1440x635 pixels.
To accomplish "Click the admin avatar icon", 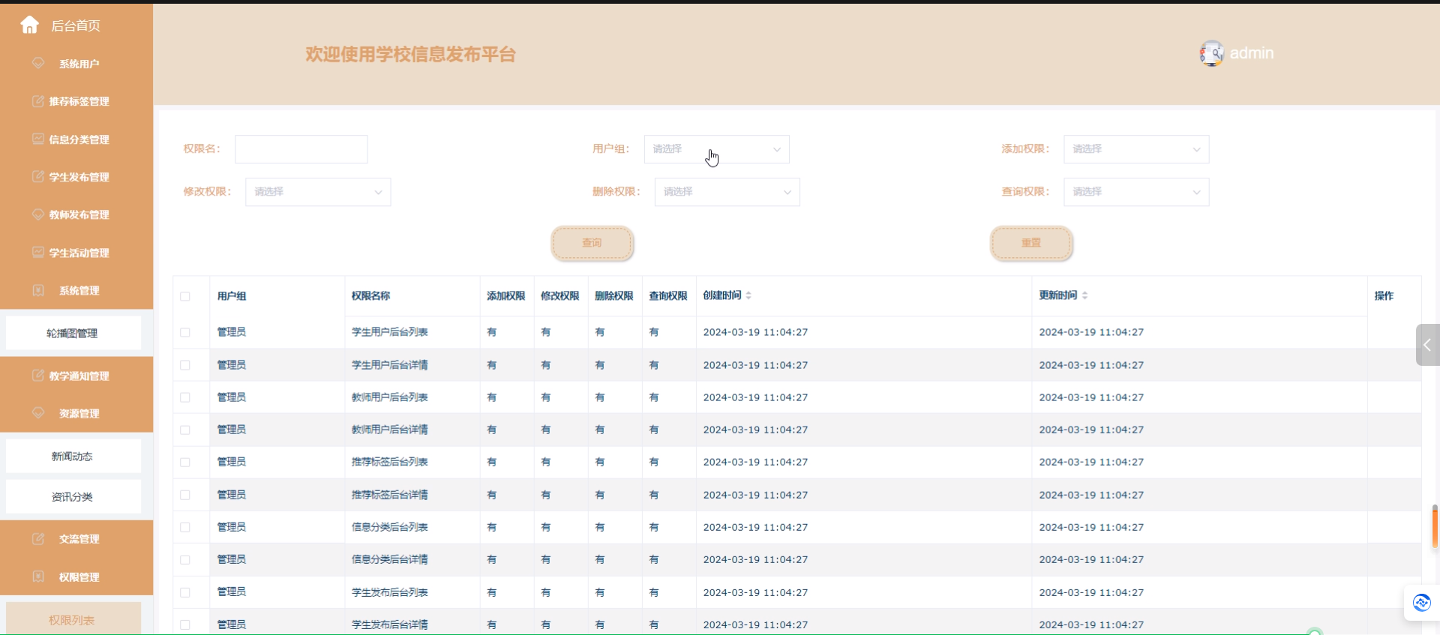I will pos(1211,53).
